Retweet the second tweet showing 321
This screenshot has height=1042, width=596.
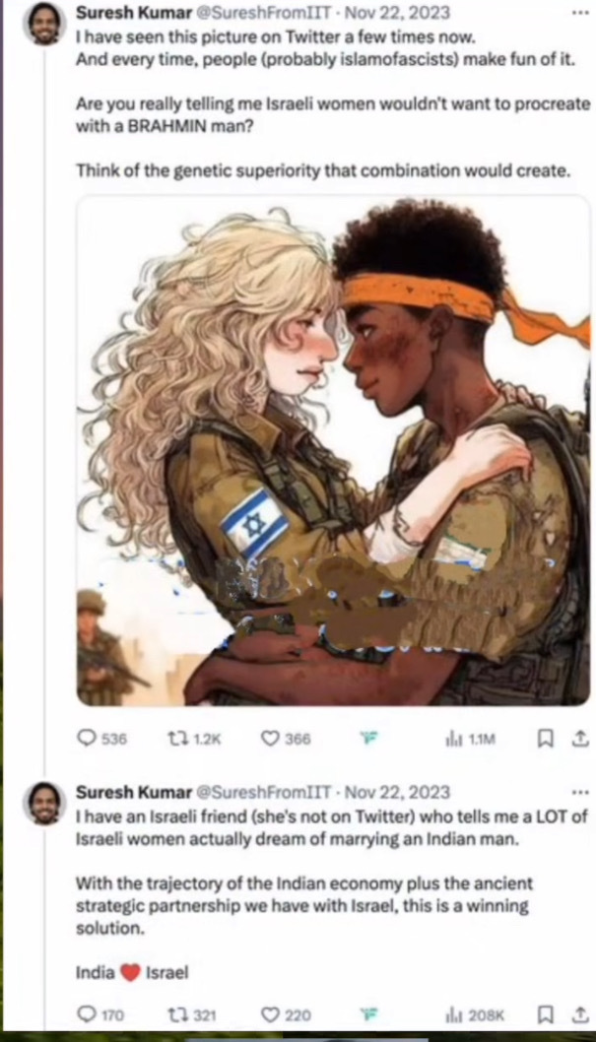pyautogui.click(x=192, y=1014)
